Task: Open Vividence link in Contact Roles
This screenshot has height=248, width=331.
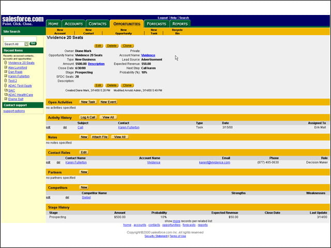Action: click(154, 162)
